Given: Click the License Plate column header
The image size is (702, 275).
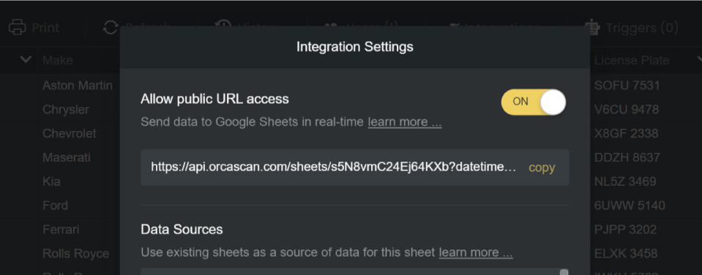Looking at the screenshot, I should click(632, 61).
